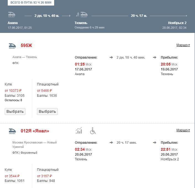Image resolution: width=195 pixels, height=188 pixels.
Task: Open Маршрут link for Ямал train
Action: click(x=183, y=130)
